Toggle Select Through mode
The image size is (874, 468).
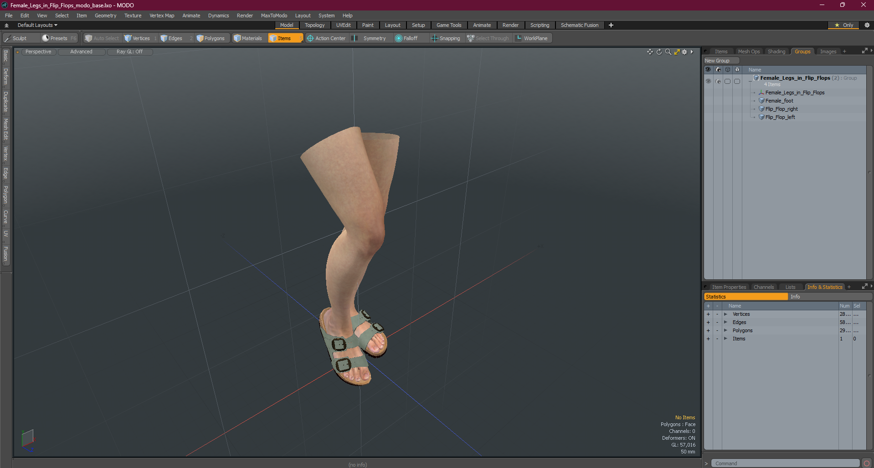click(x=488, y=38)
